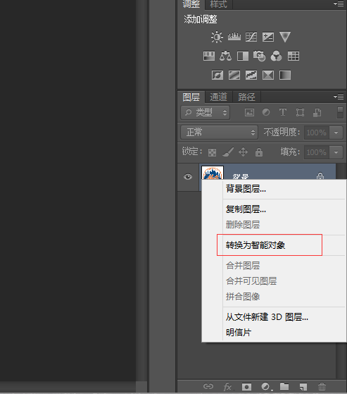This screenshot has height=394, width=347.
Task: Add a layer mask
Action: coord(246,386)
